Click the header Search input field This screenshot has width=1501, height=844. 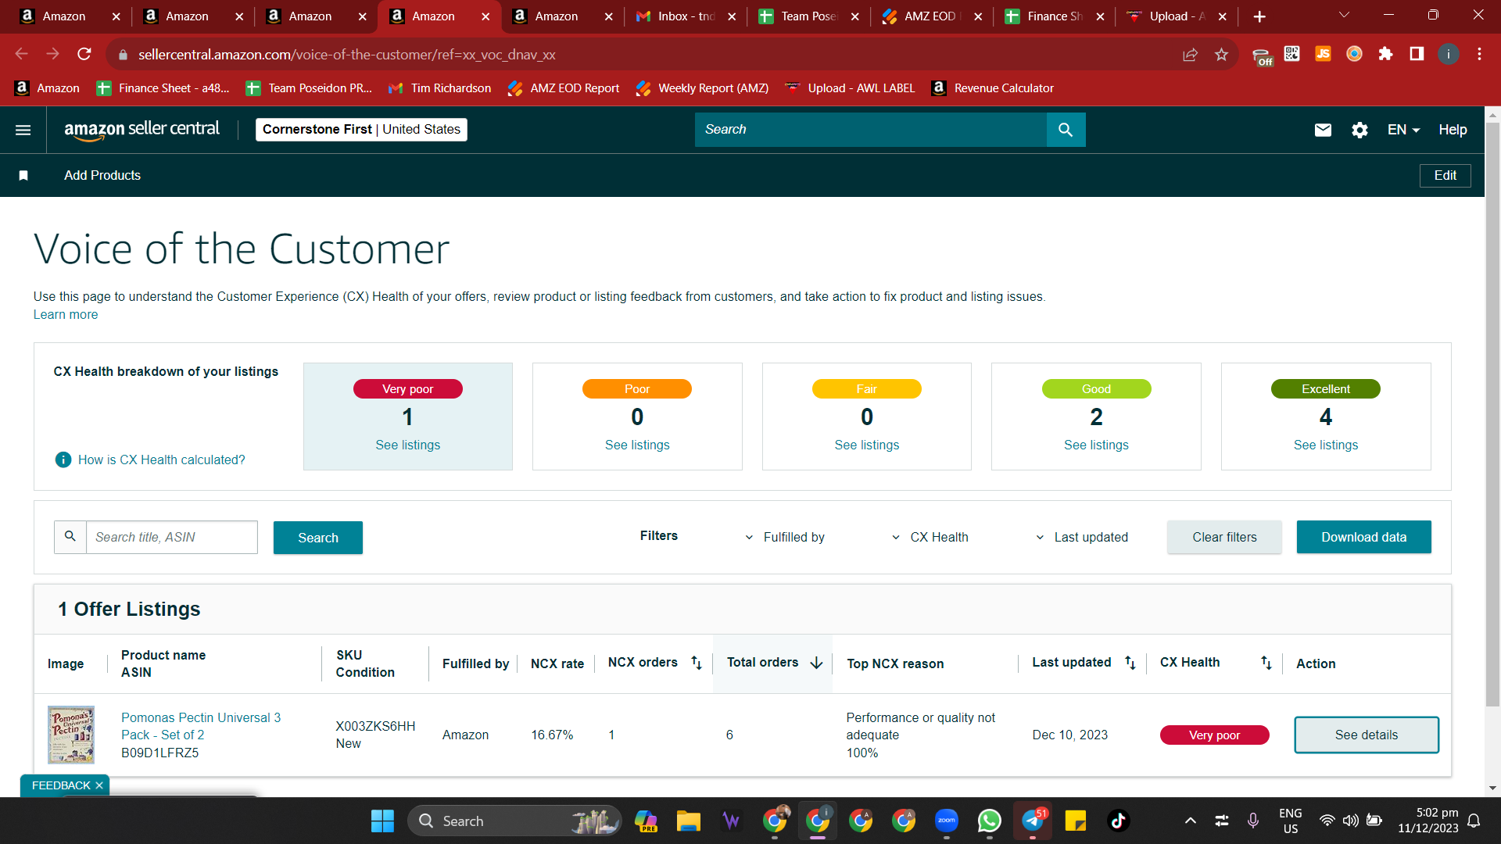pos(871,130)
